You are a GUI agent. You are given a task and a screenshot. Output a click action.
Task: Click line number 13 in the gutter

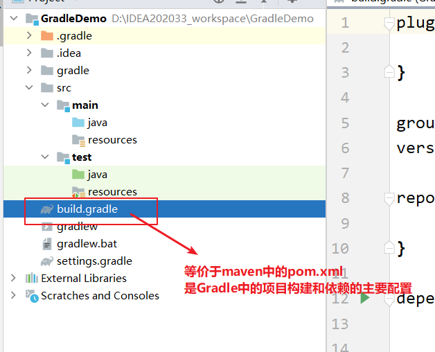click(340, 324)
